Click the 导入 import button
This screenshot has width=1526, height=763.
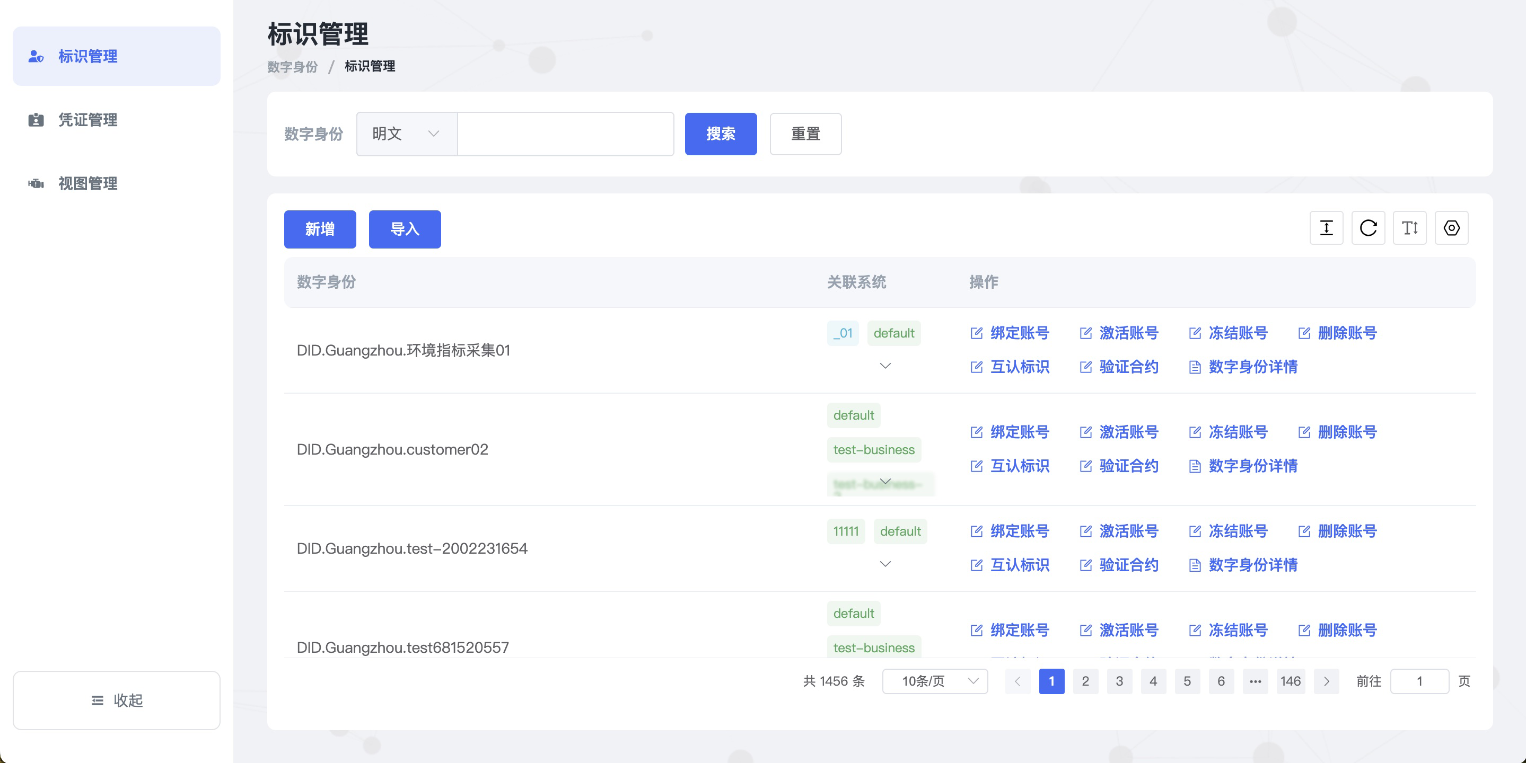coord(405,229)
